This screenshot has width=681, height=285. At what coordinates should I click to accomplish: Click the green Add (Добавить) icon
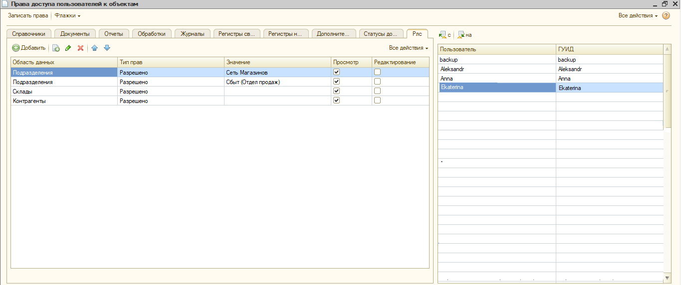click(x=16, y=48)
